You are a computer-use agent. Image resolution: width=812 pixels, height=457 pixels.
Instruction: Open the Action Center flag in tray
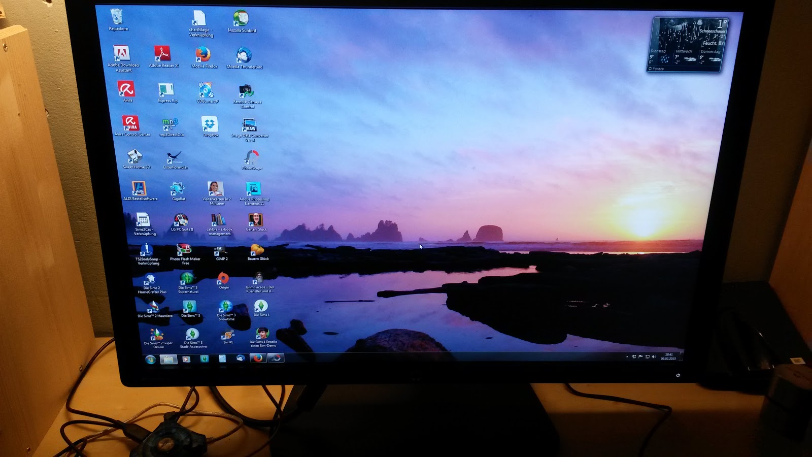tap(640, 357)
